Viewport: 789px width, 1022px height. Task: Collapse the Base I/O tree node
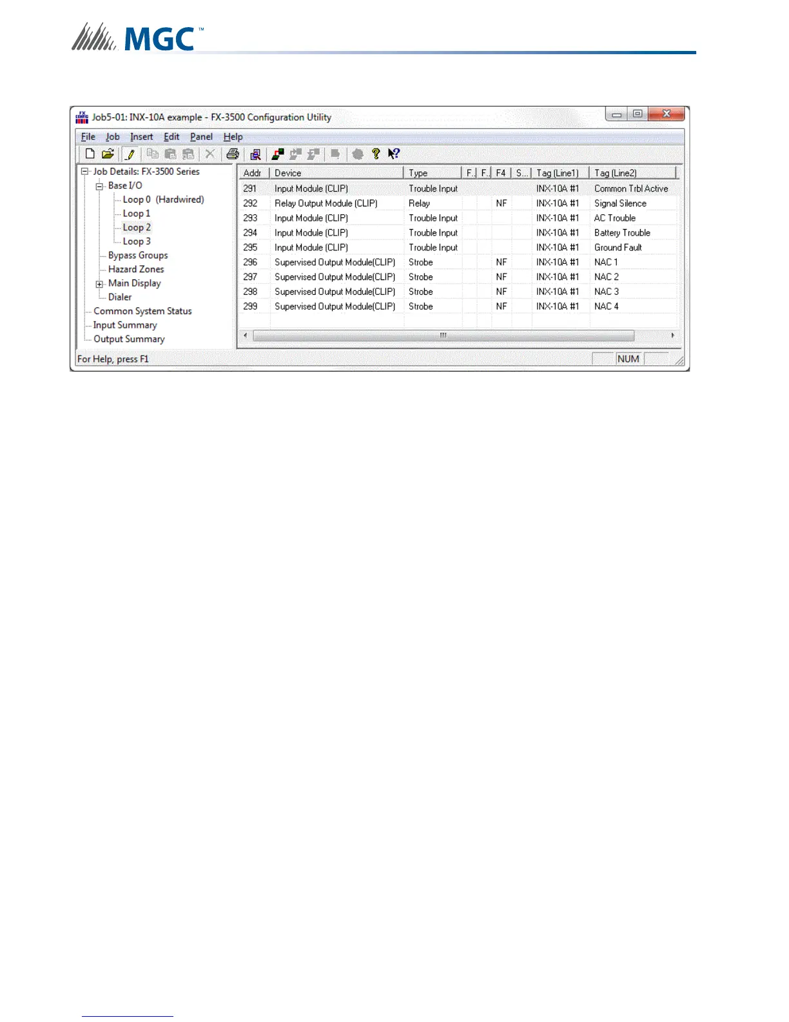point(99,186)
